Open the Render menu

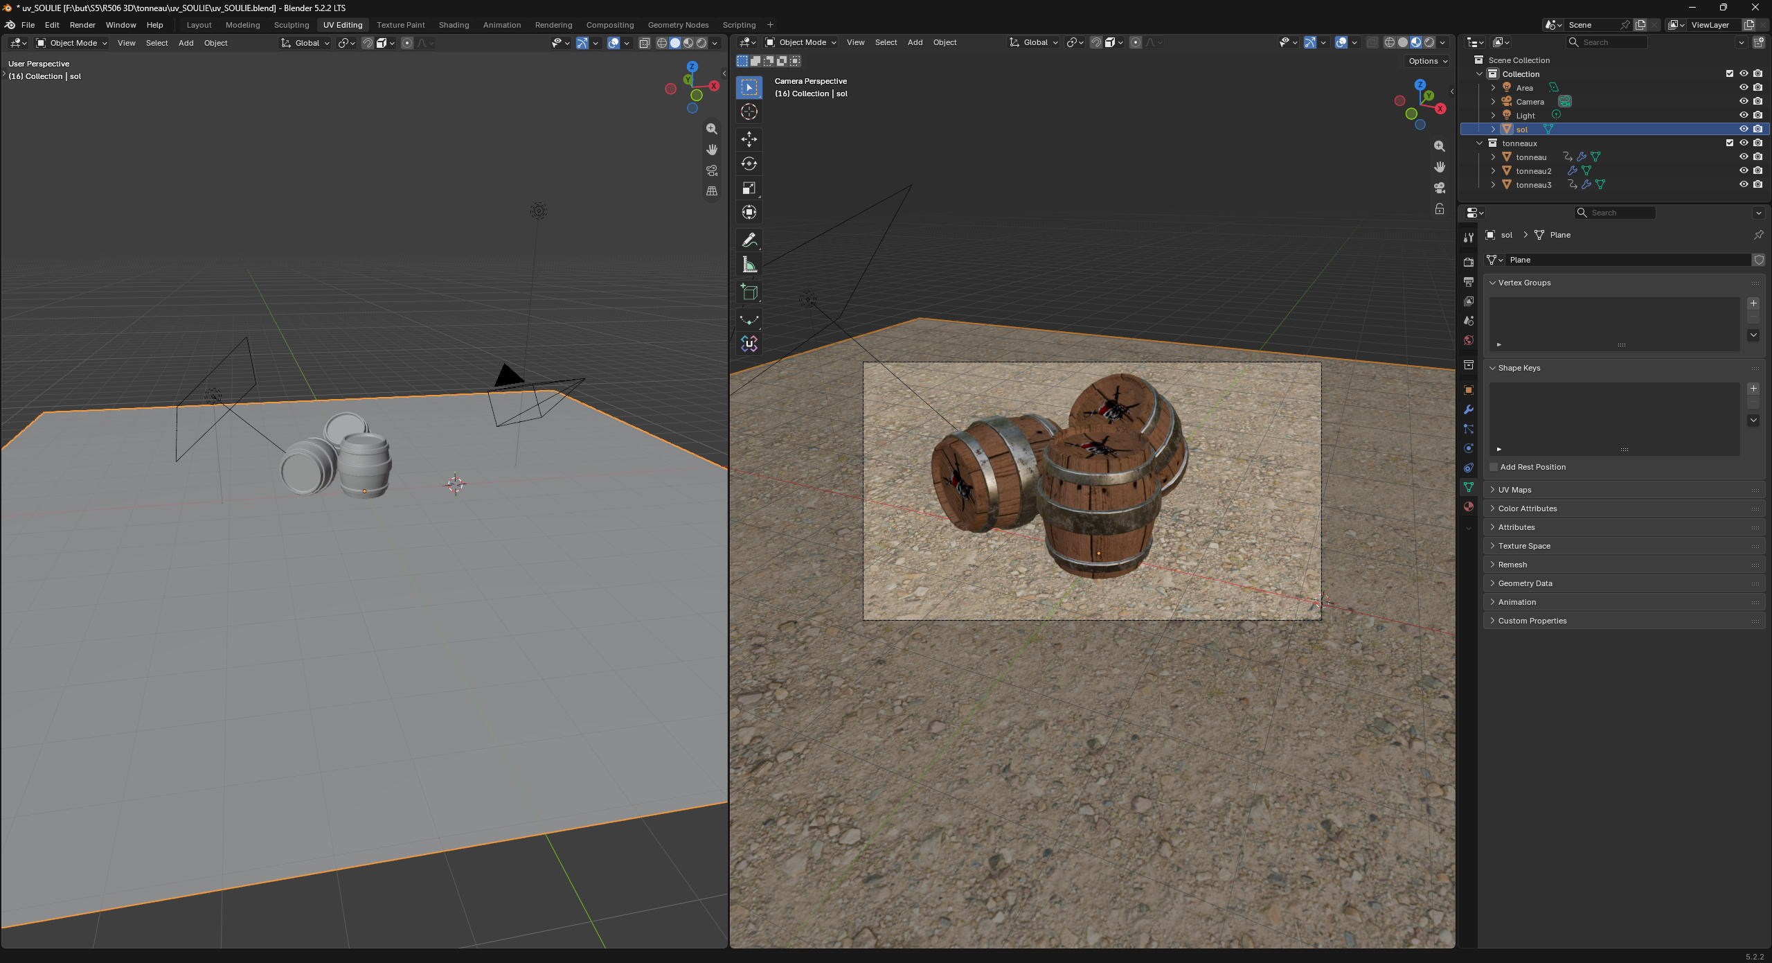point(82,25)
